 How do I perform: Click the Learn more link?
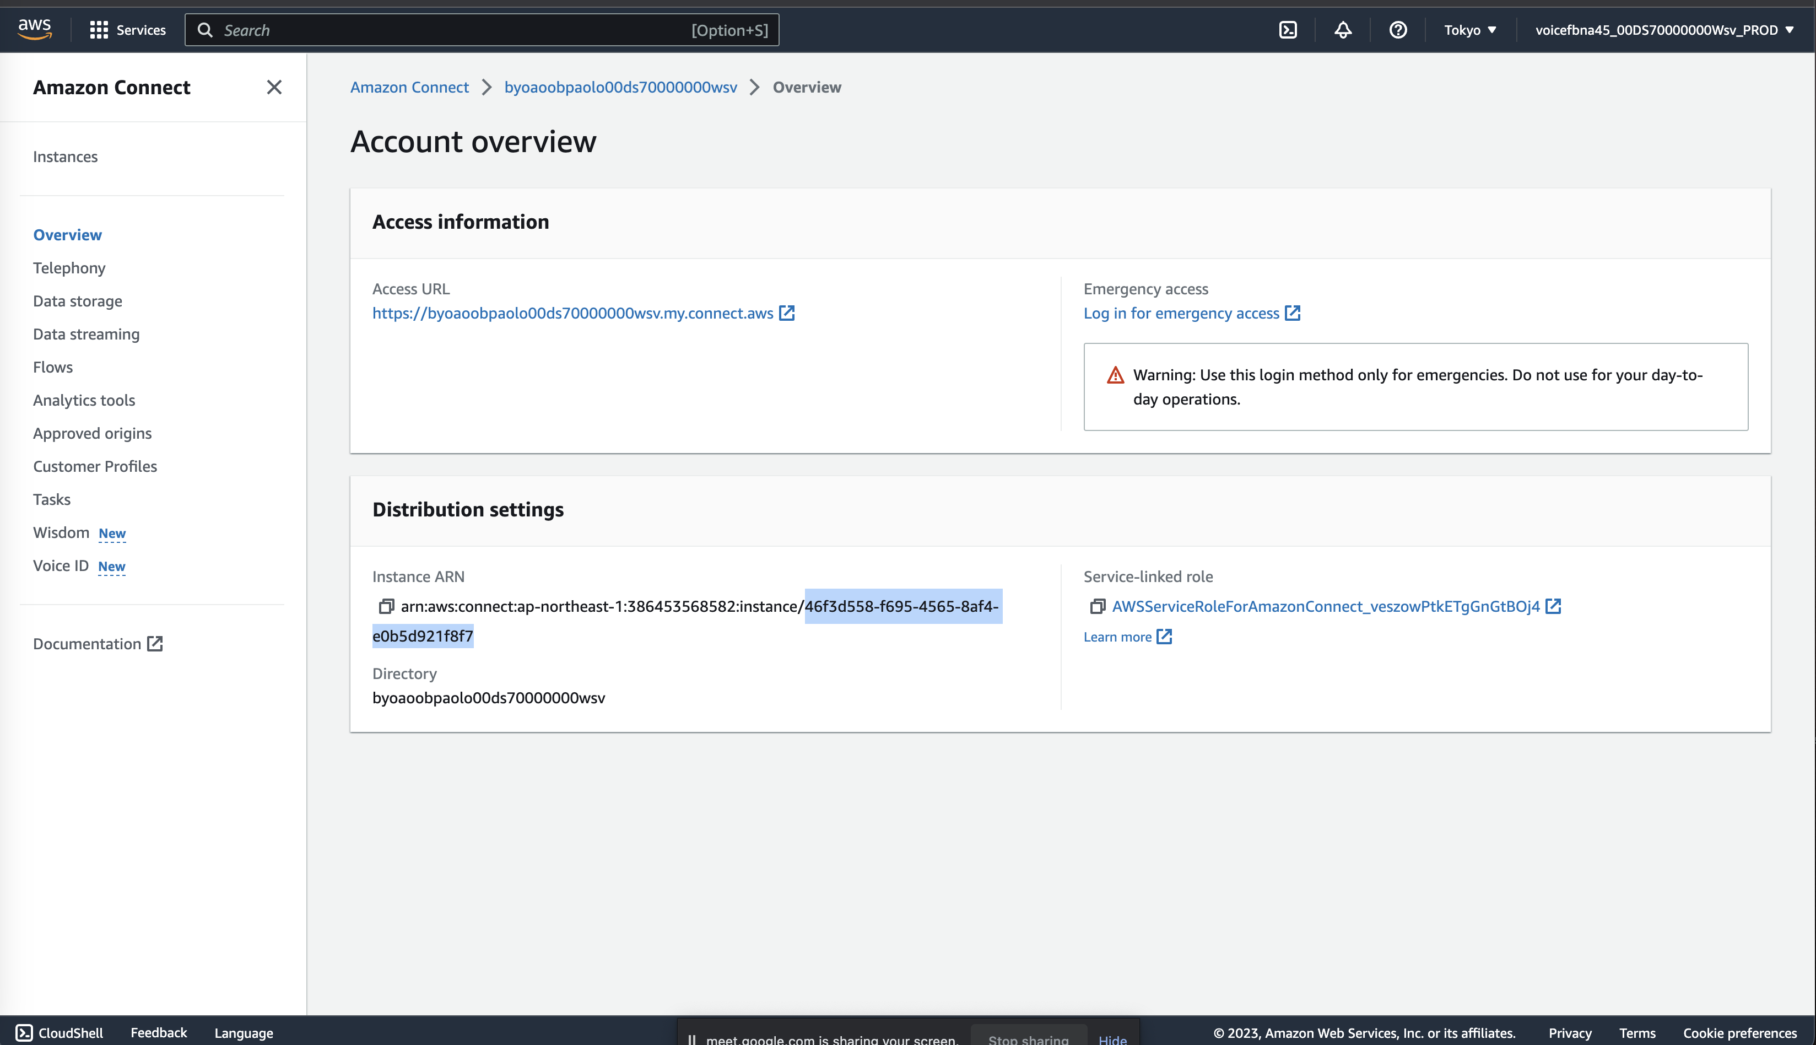(x=1117, y=637)
